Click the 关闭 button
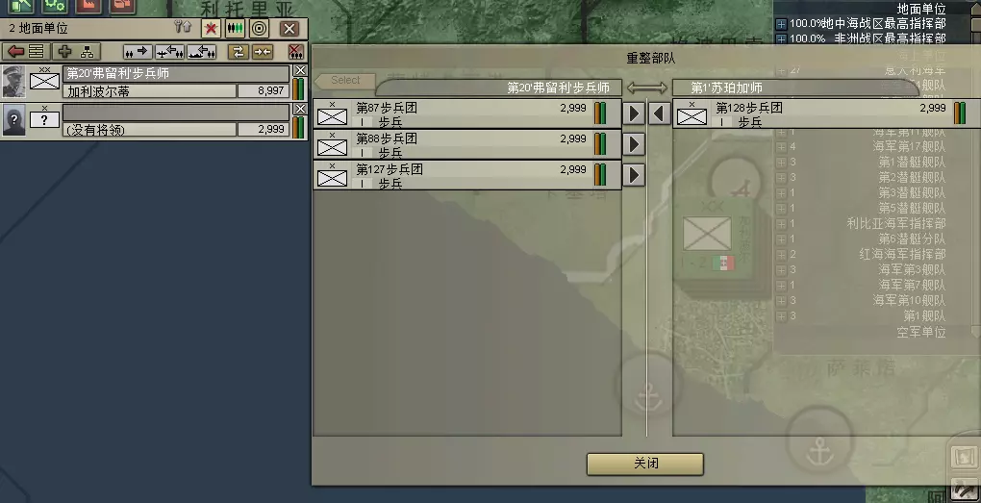The height and width of the screenshot is (503, 981). pyautogui.click(x=645, y=464)
